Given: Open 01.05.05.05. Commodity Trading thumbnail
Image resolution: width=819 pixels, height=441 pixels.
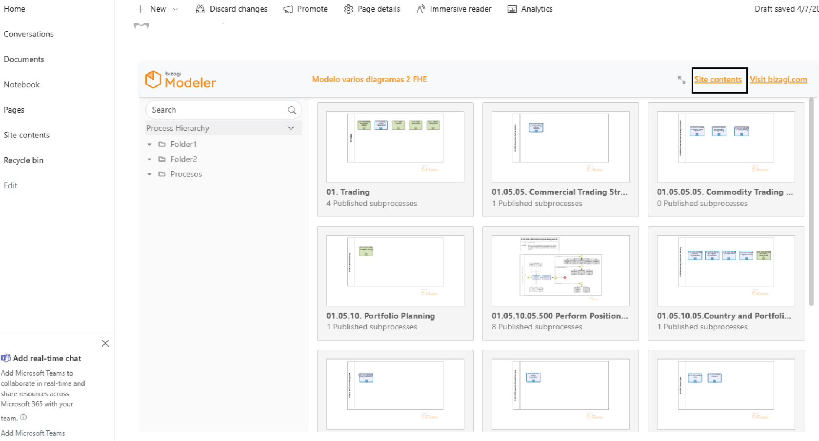Looking at the screenshot, I should (x=726, y=147).
